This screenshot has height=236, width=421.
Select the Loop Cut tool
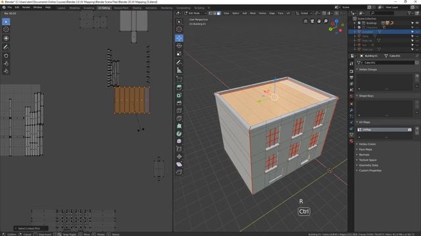(179, 111)
